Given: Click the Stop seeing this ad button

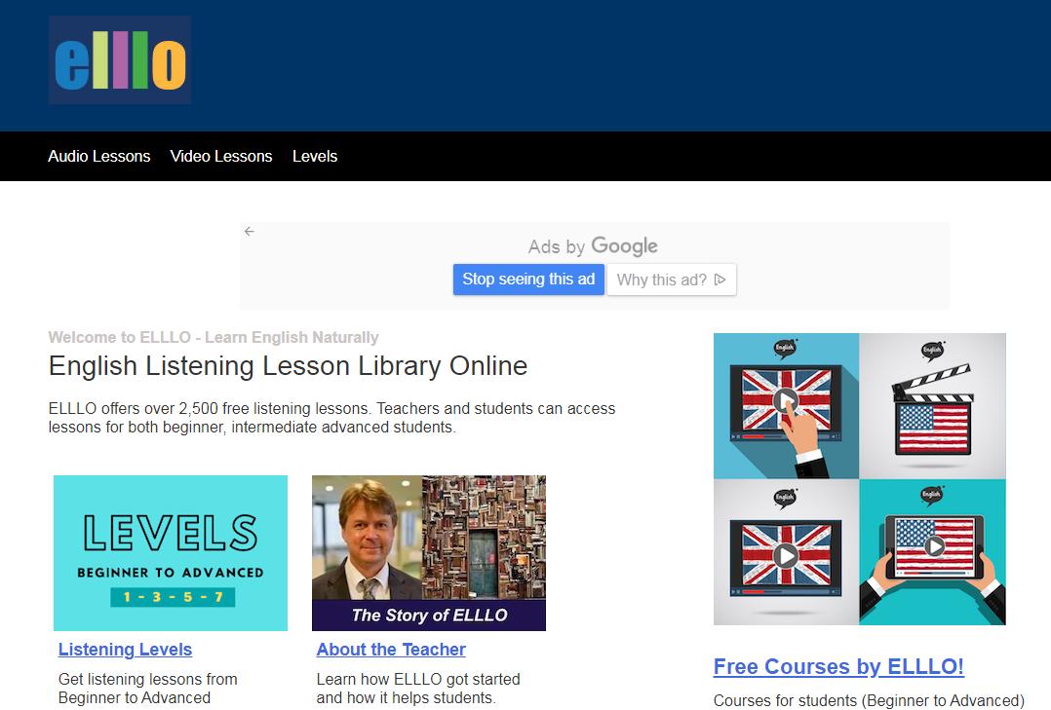Looking at the screenshot, I should [528, 280].
